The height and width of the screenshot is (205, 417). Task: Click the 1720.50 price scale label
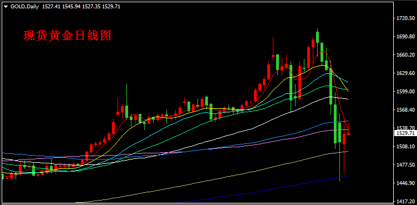tap(405, 18)
